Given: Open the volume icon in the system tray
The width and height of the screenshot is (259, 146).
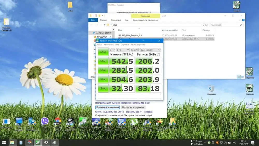Looking at the screenshot, I should point(225,143).
